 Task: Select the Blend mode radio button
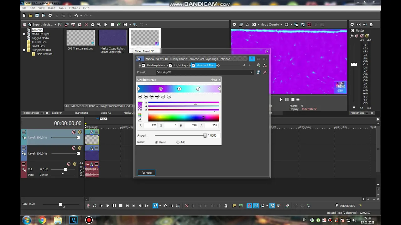(156, 142)
